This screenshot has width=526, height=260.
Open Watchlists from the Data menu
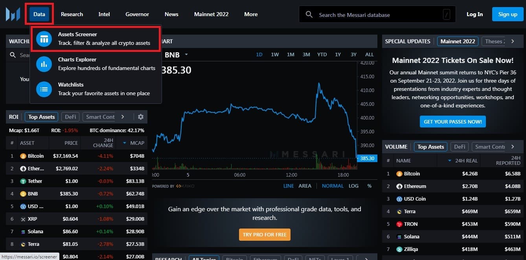click(96, 89)
